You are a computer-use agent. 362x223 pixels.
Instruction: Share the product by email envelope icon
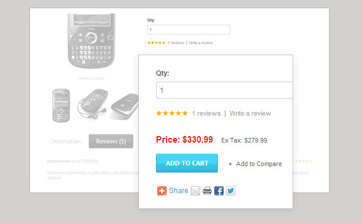point(195,191)
